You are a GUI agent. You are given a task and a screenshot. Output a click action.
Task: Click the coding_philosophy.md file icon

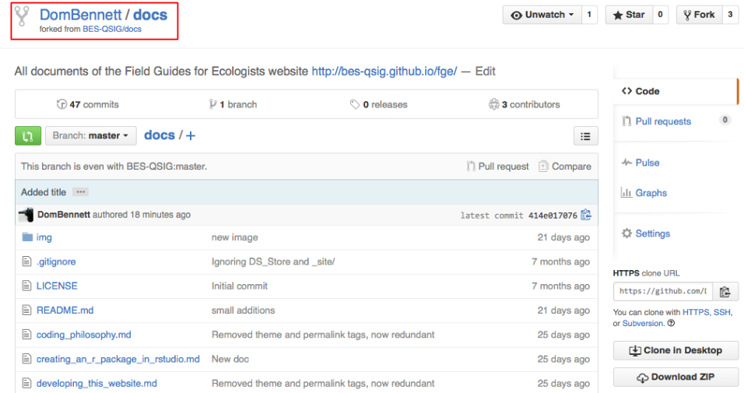point(26,335)
